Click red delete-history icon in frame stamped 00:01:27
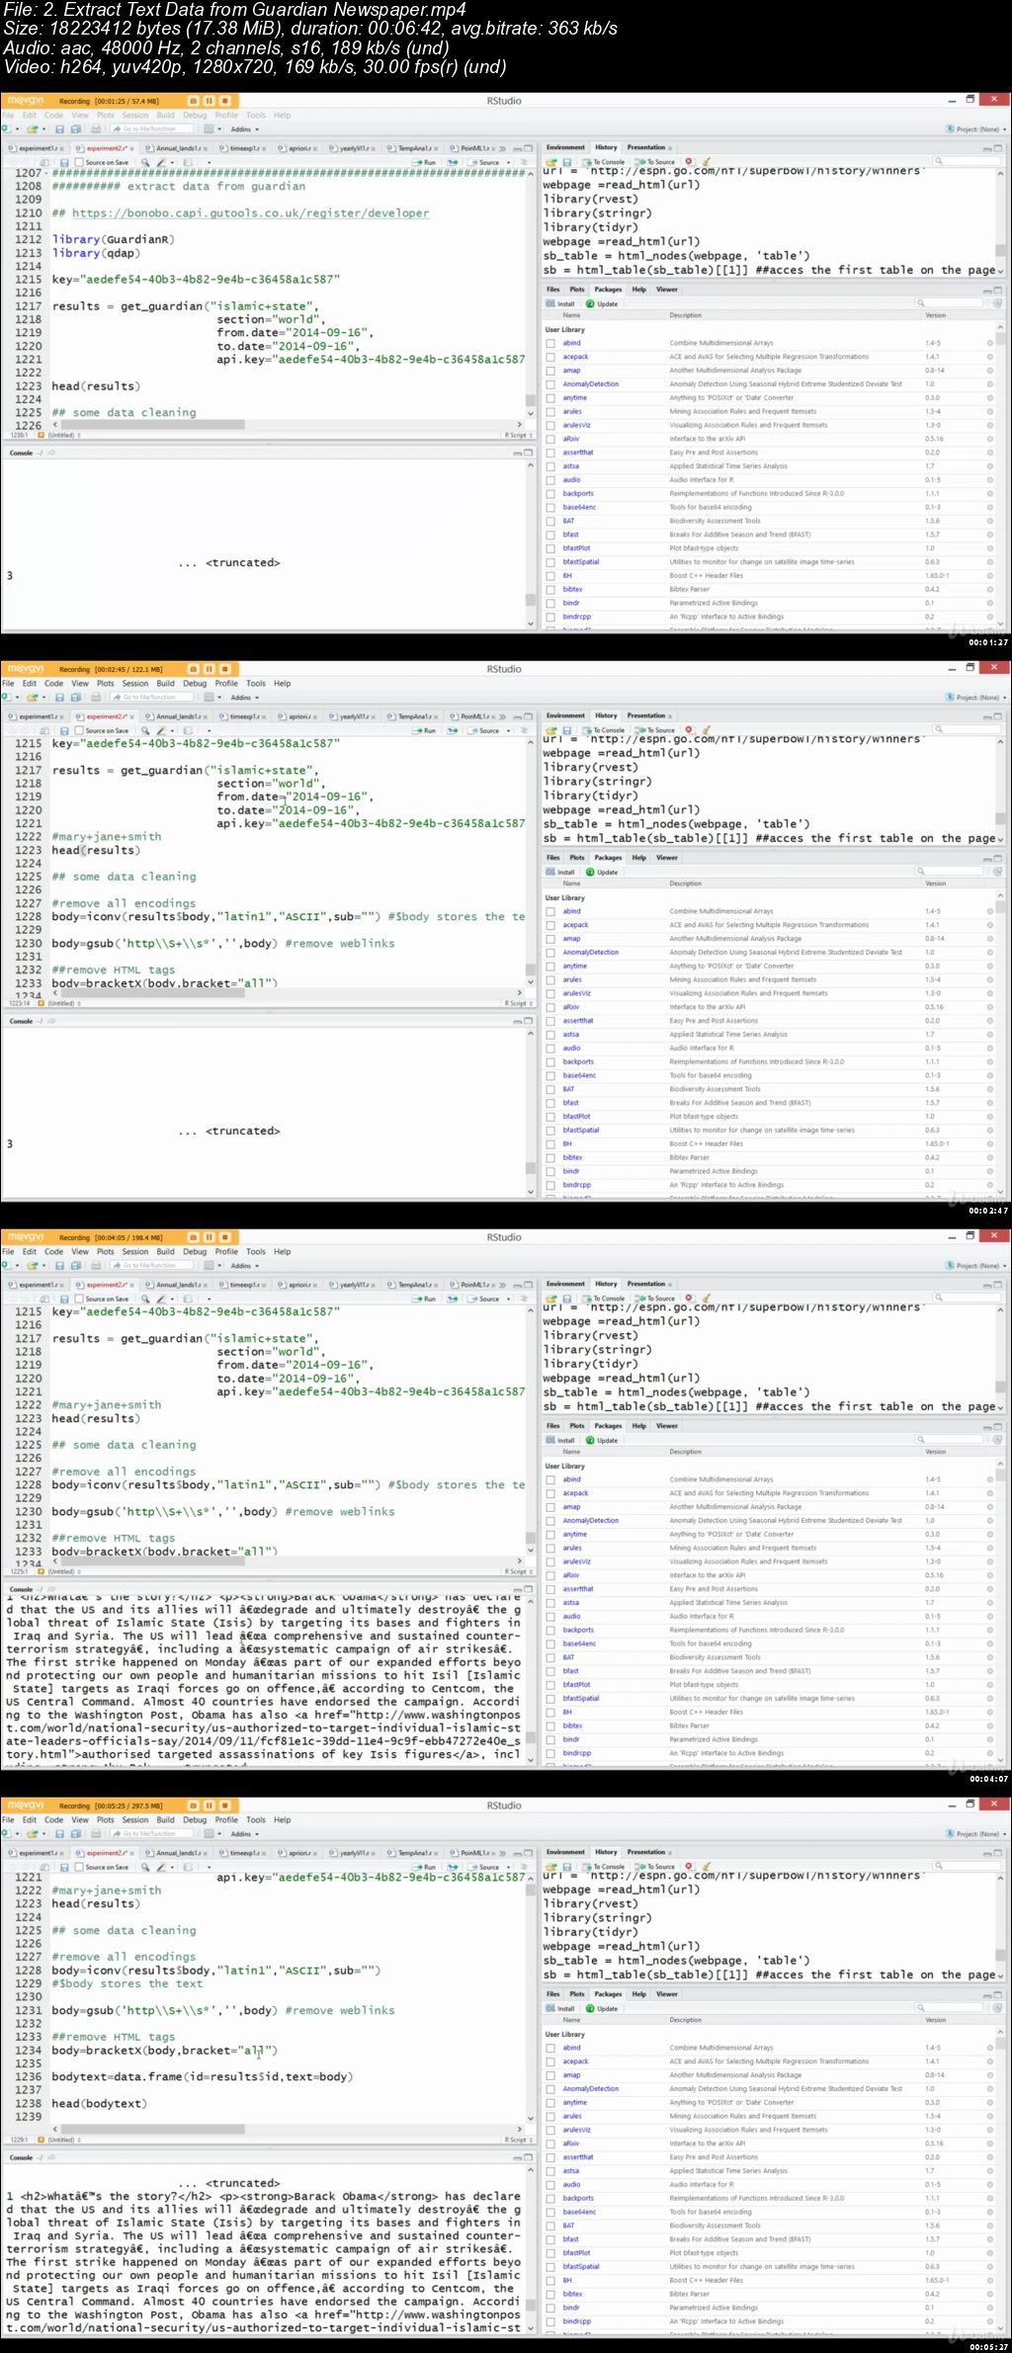Screen dimensions: 1012x2353 pos(689,161)
